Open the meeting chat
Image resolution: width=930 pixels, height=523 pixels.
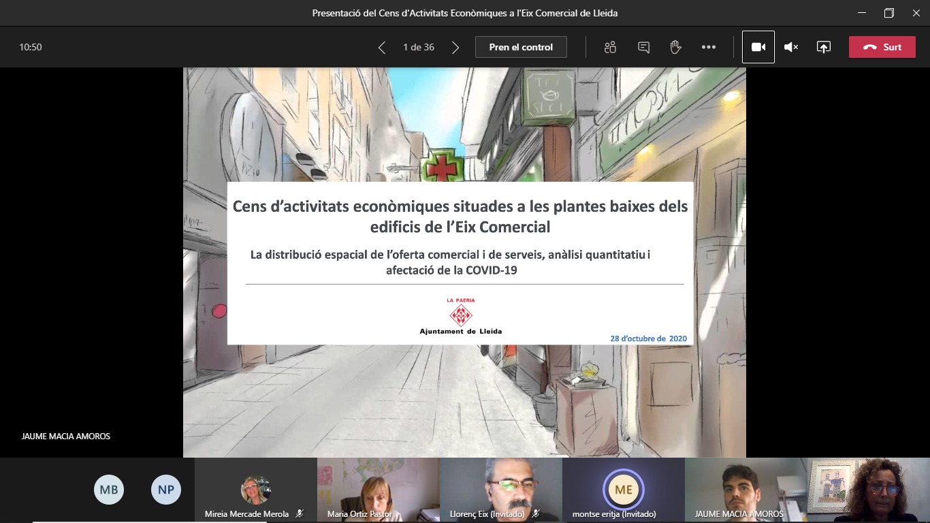click(643, 48)
